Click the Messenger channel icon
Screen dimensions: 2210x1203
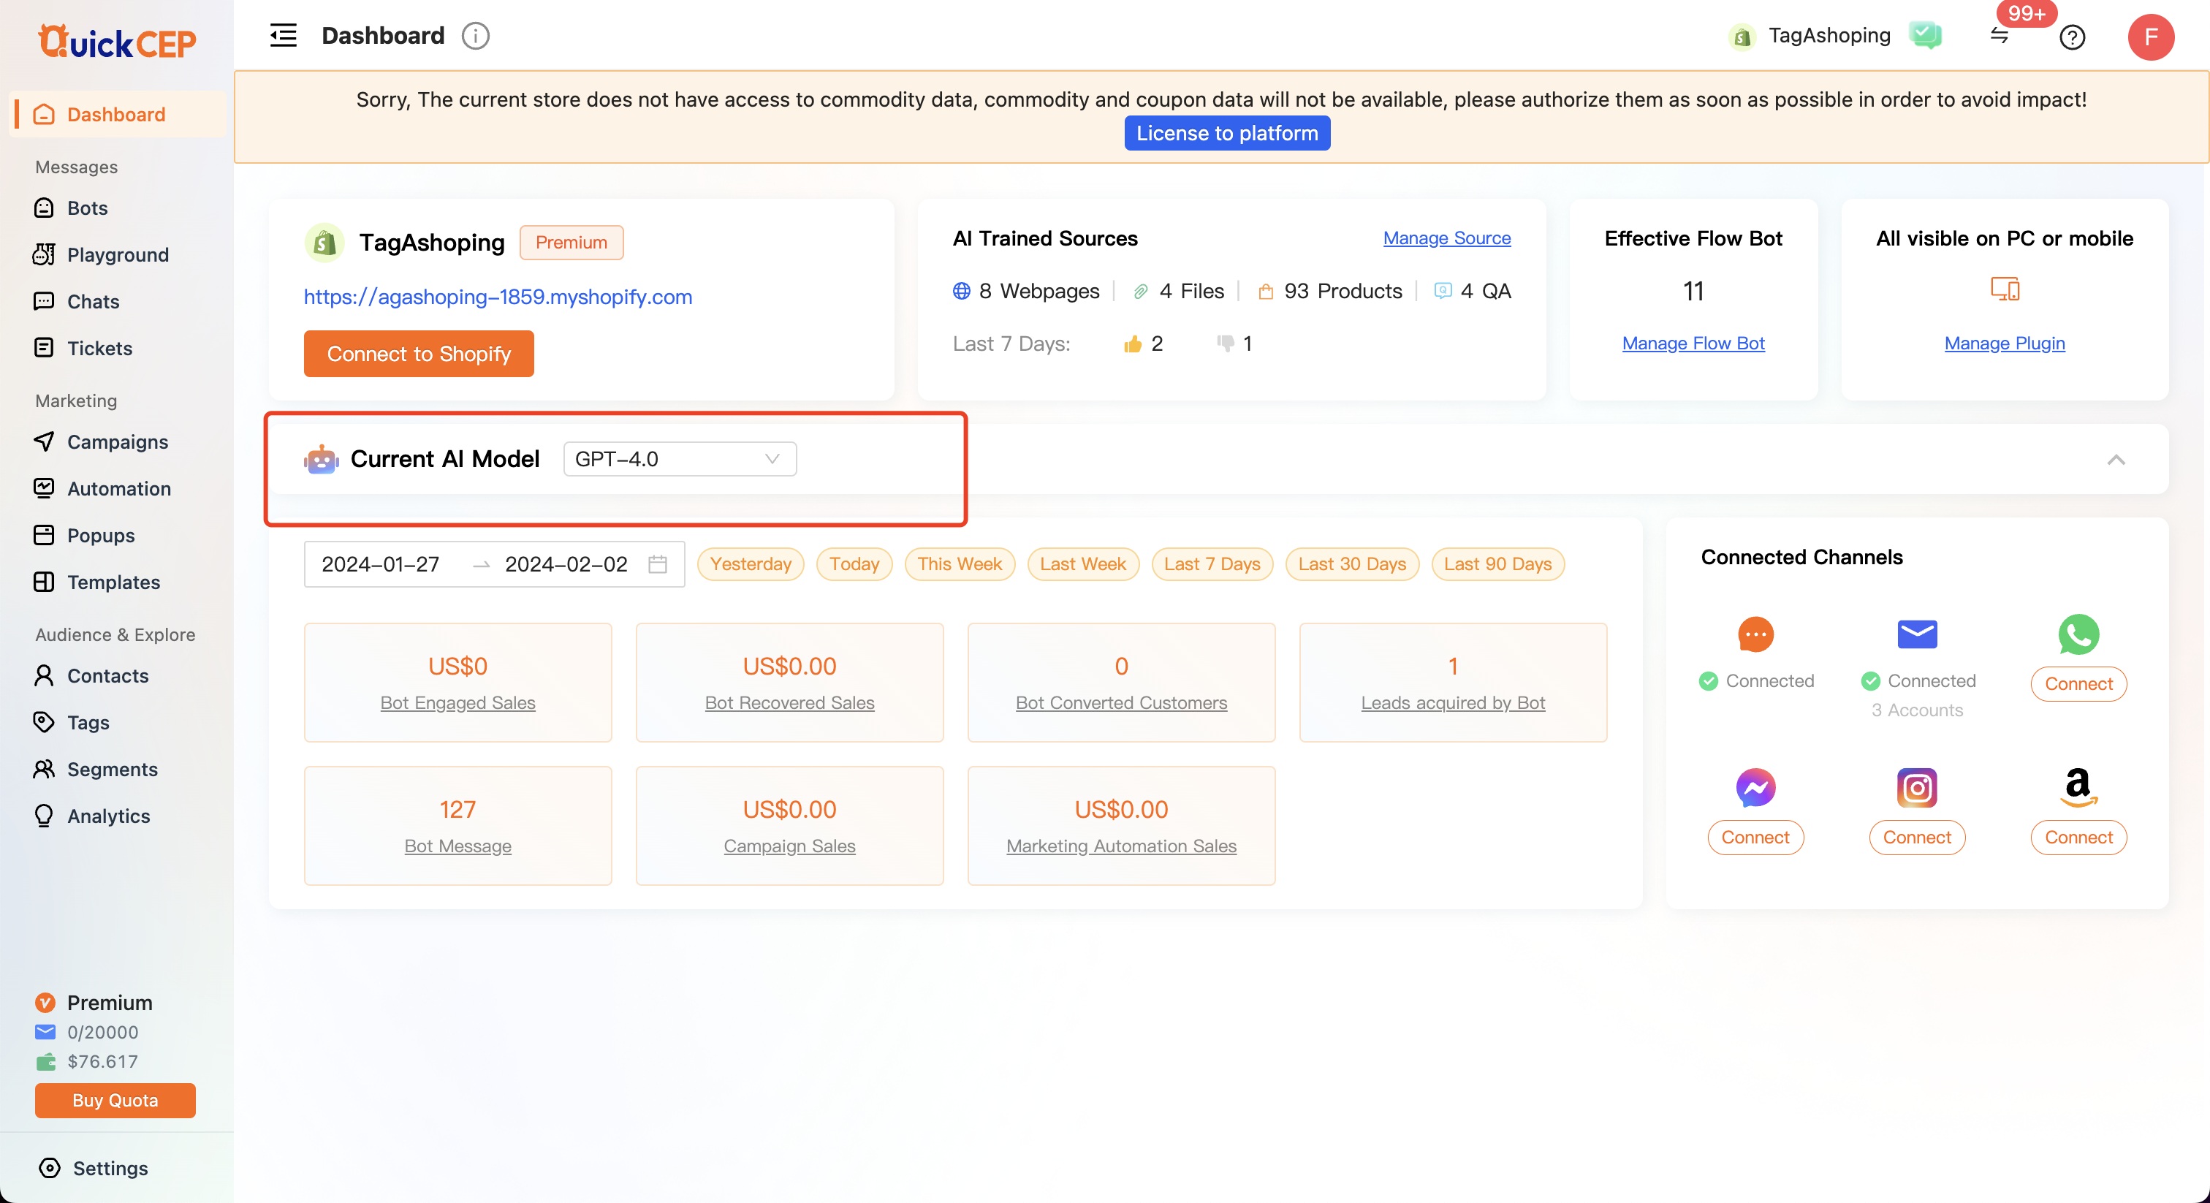pyautogui.click(x=1755, y=787)
